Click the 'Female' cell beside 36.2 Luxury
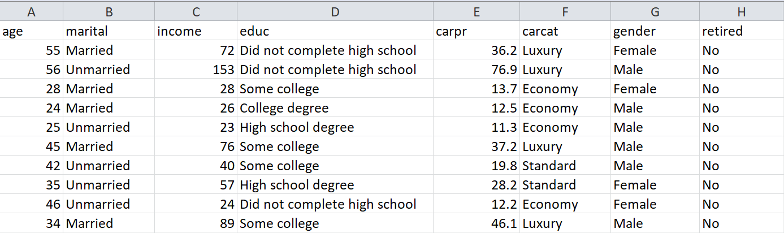This screenshot has width=784, height=233. (x=655, y=50)
